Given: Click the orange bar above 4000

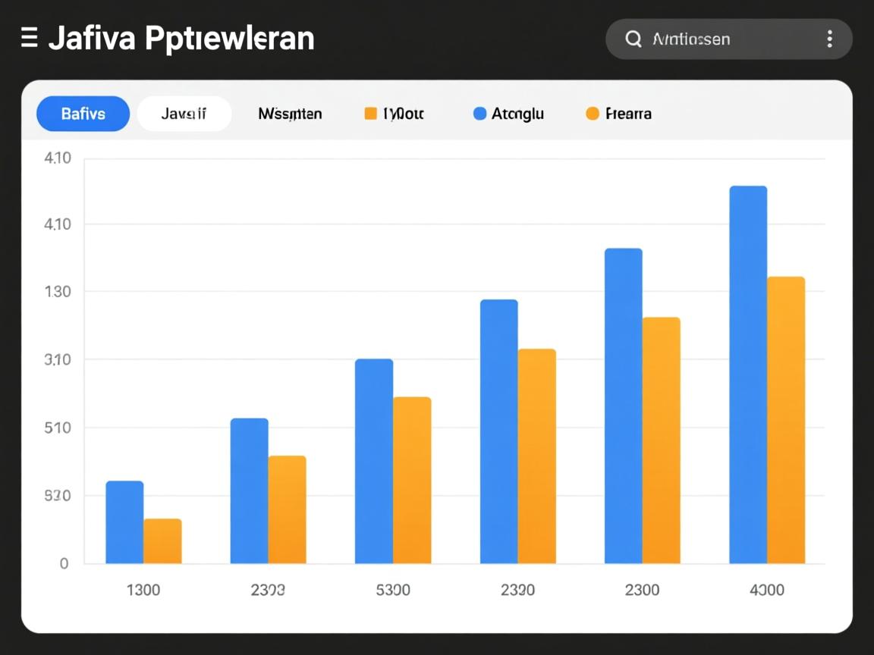Looking at the screenshot, I should 786,420.
